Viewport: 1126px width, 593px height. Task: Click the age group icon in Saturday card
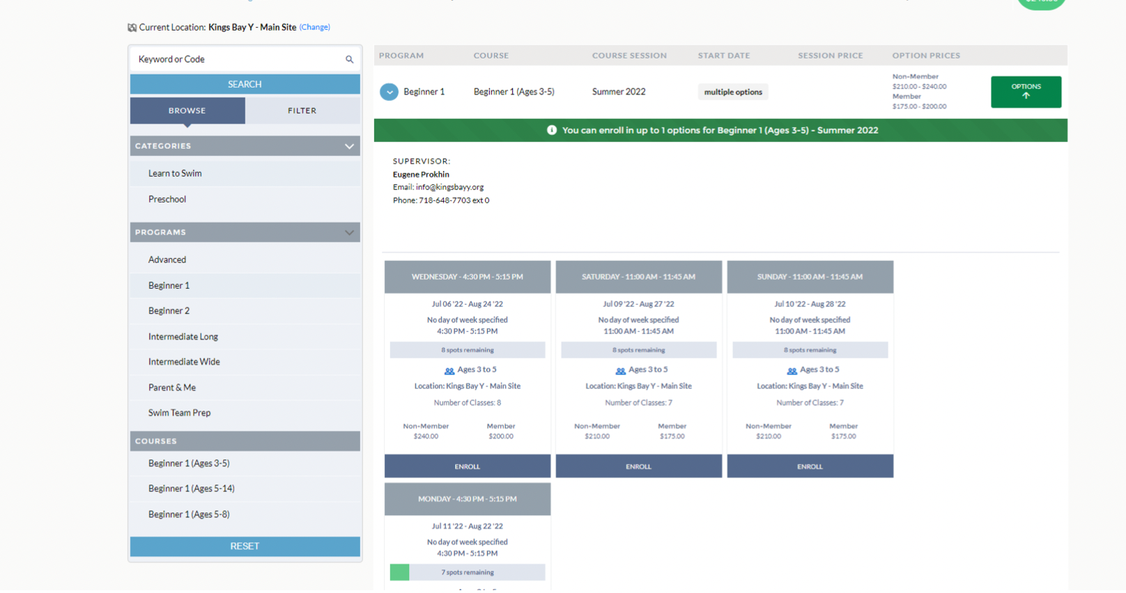(621, 370)
